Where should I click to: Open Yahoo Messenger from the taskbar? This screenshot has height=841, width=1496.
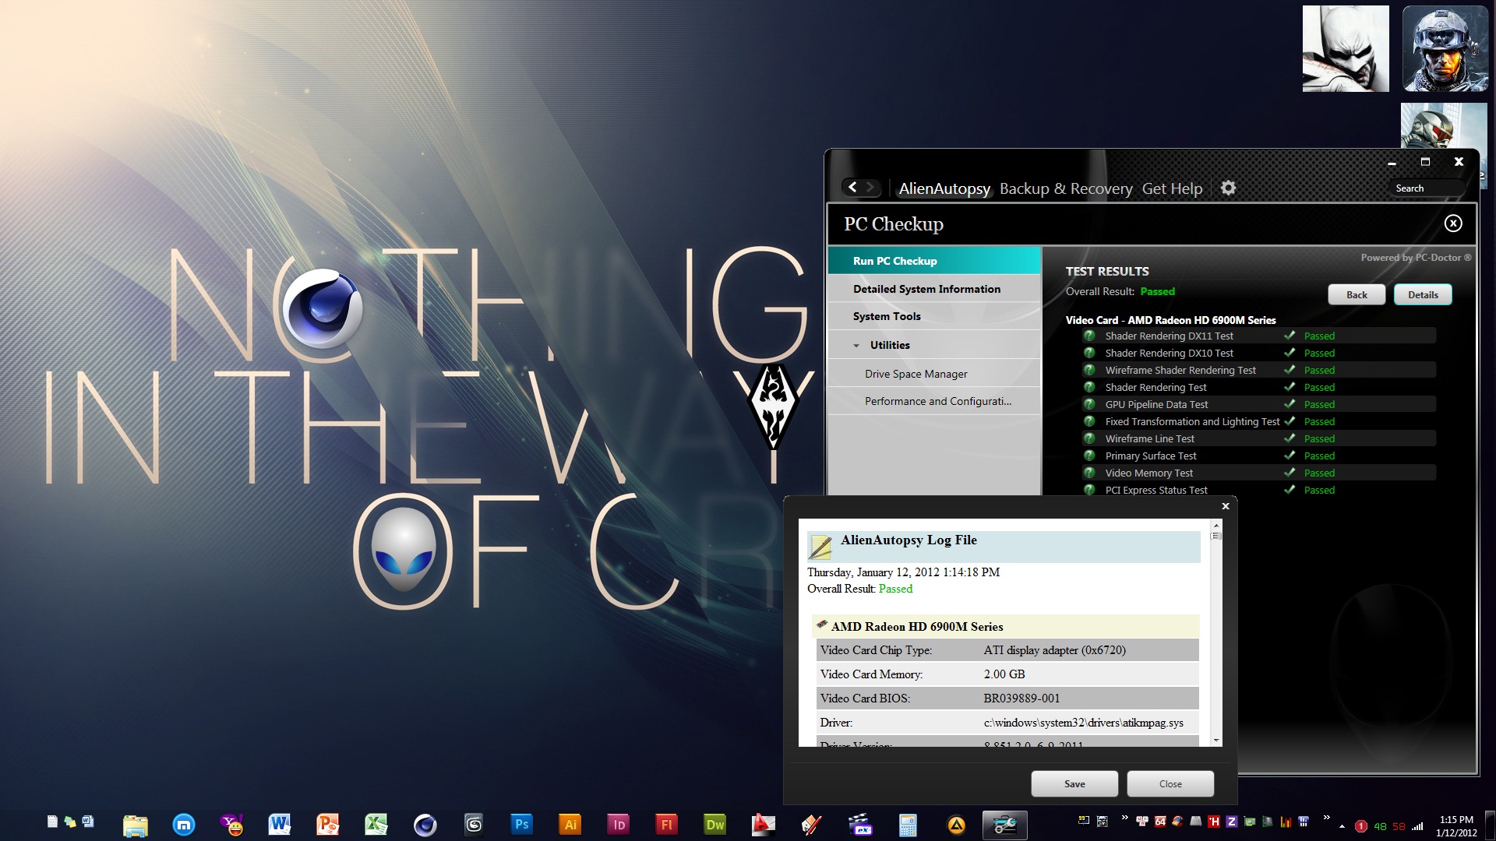click(x=231, y=825)
